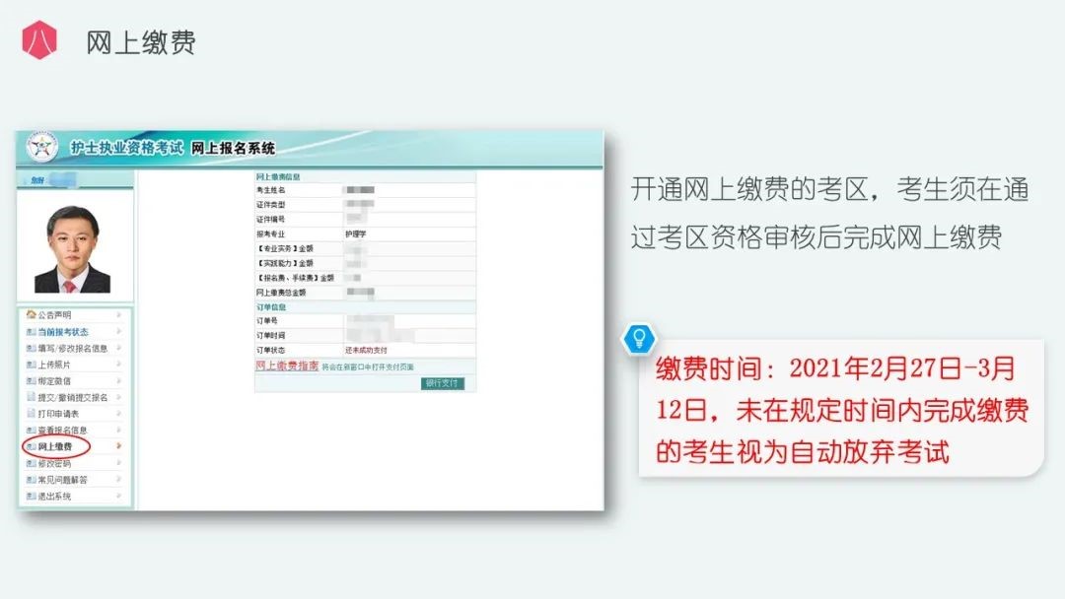The image size is (1065, 599).
Task: Click the icon beside 退出系统
Action: tap(31, 497)
